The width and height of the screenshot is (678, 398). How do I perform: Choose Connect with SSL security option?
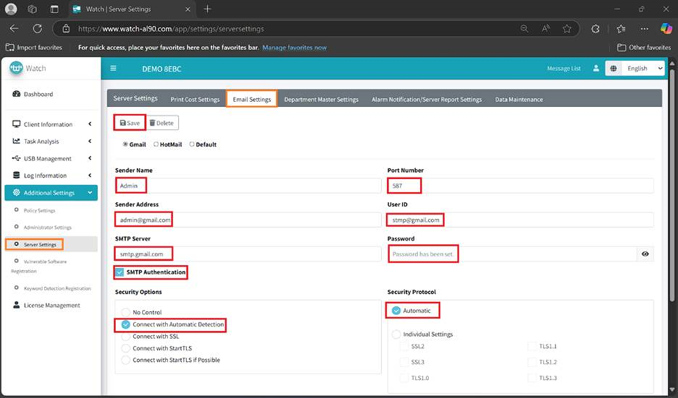tap(126, 336)
